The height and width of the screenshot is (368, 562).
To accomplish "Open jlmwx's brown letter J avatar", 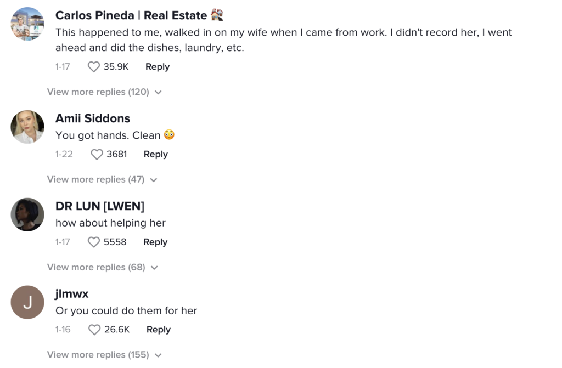I will 27,302.
